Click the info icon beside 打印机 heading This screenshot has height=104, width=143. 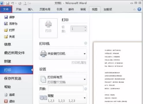[x=86, y=43]
